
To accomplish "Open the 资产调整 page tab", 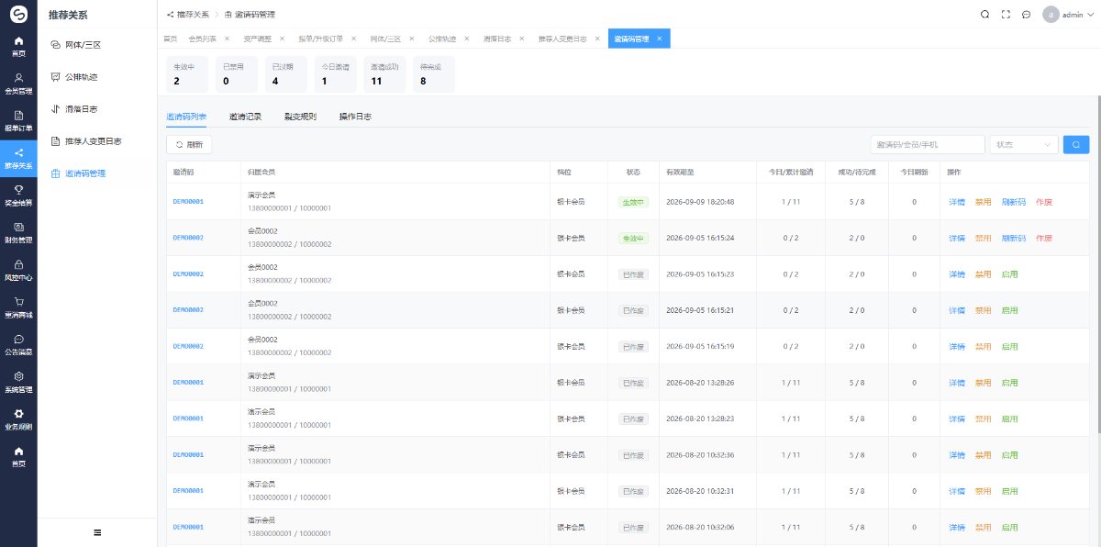I will [260, 39].
